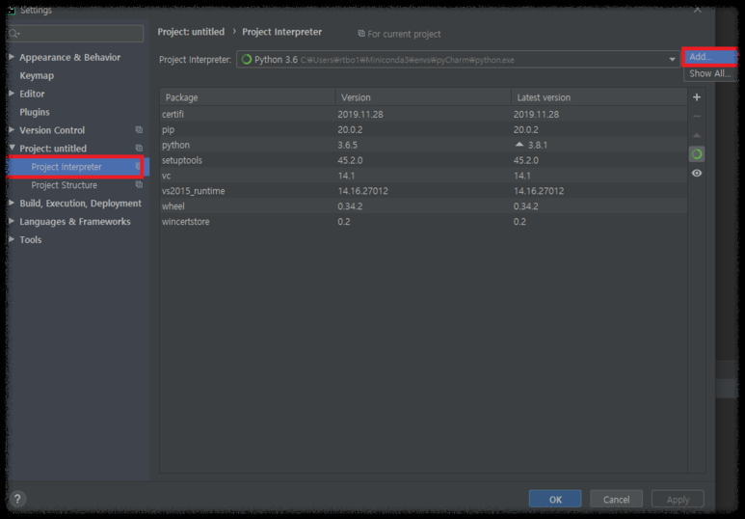Close the Settings dialog window
This screenshot has width=745, height=519.
(697, 9)
